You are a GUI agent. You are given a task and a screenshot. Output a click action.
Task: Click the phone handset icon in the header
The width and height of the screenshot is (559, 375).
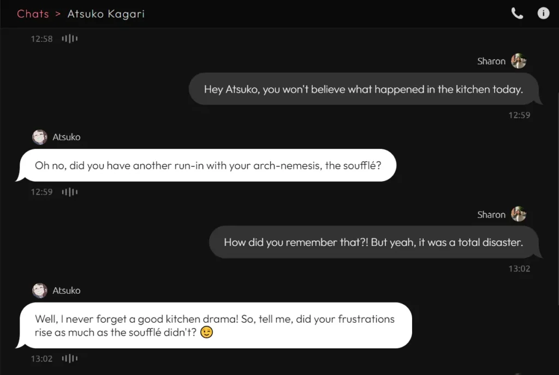[517, 13]
